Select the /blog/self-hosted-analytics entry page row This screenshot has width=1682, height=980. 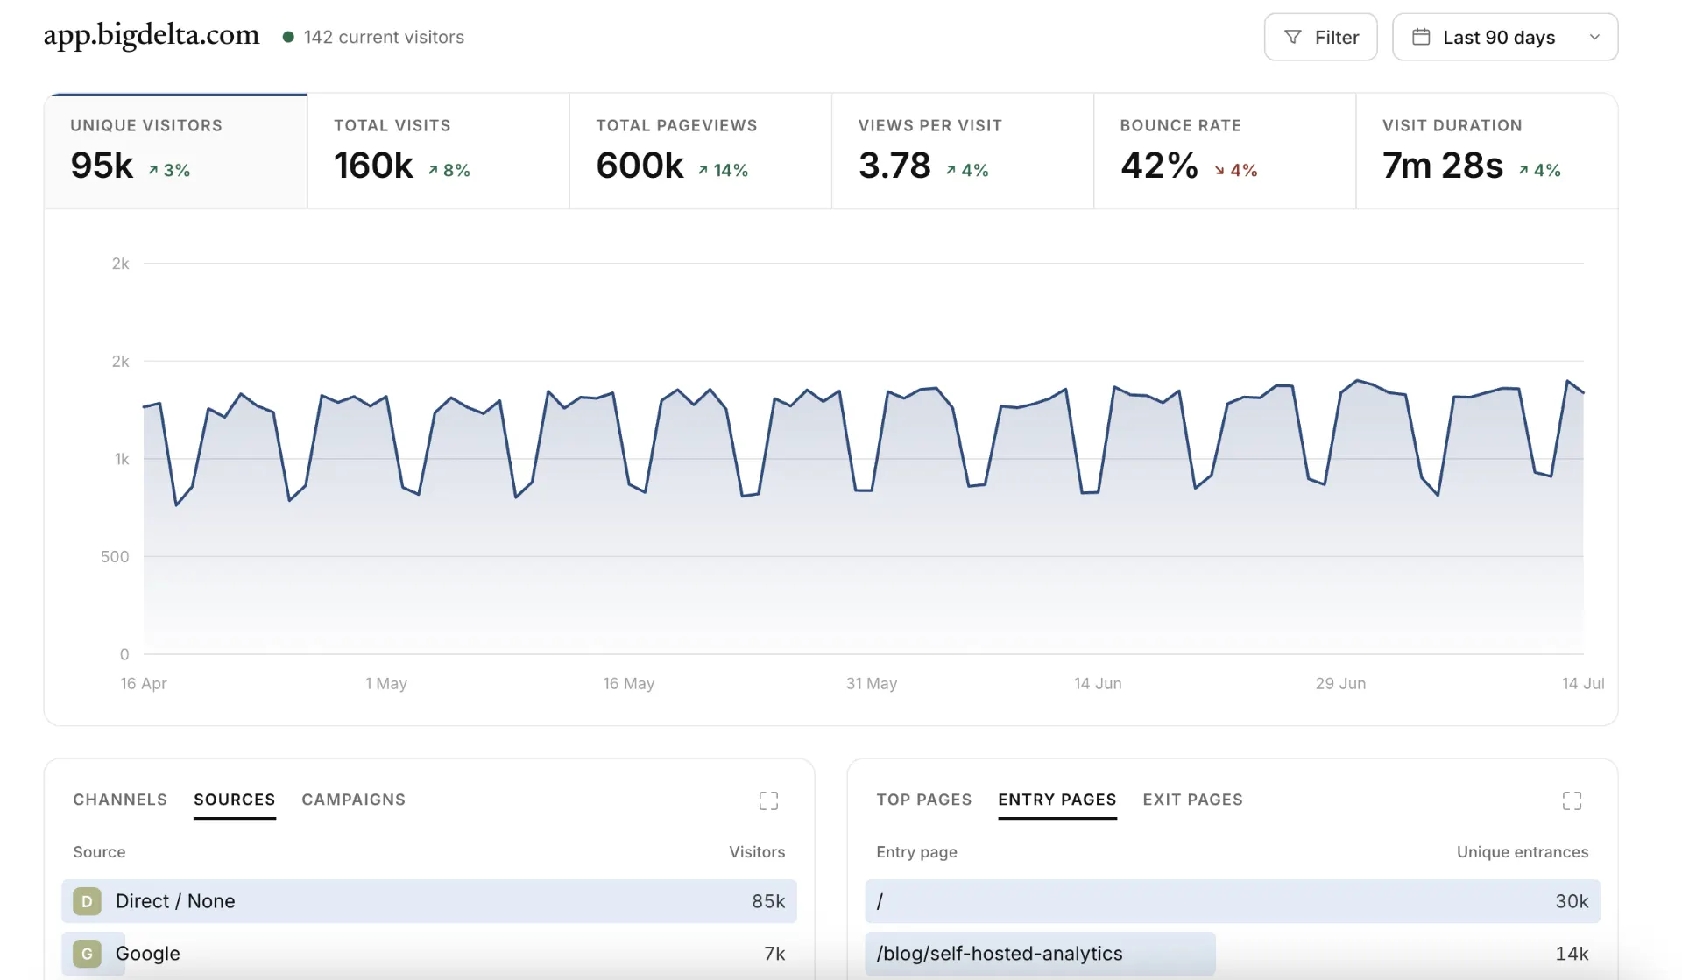point(1233,954)
